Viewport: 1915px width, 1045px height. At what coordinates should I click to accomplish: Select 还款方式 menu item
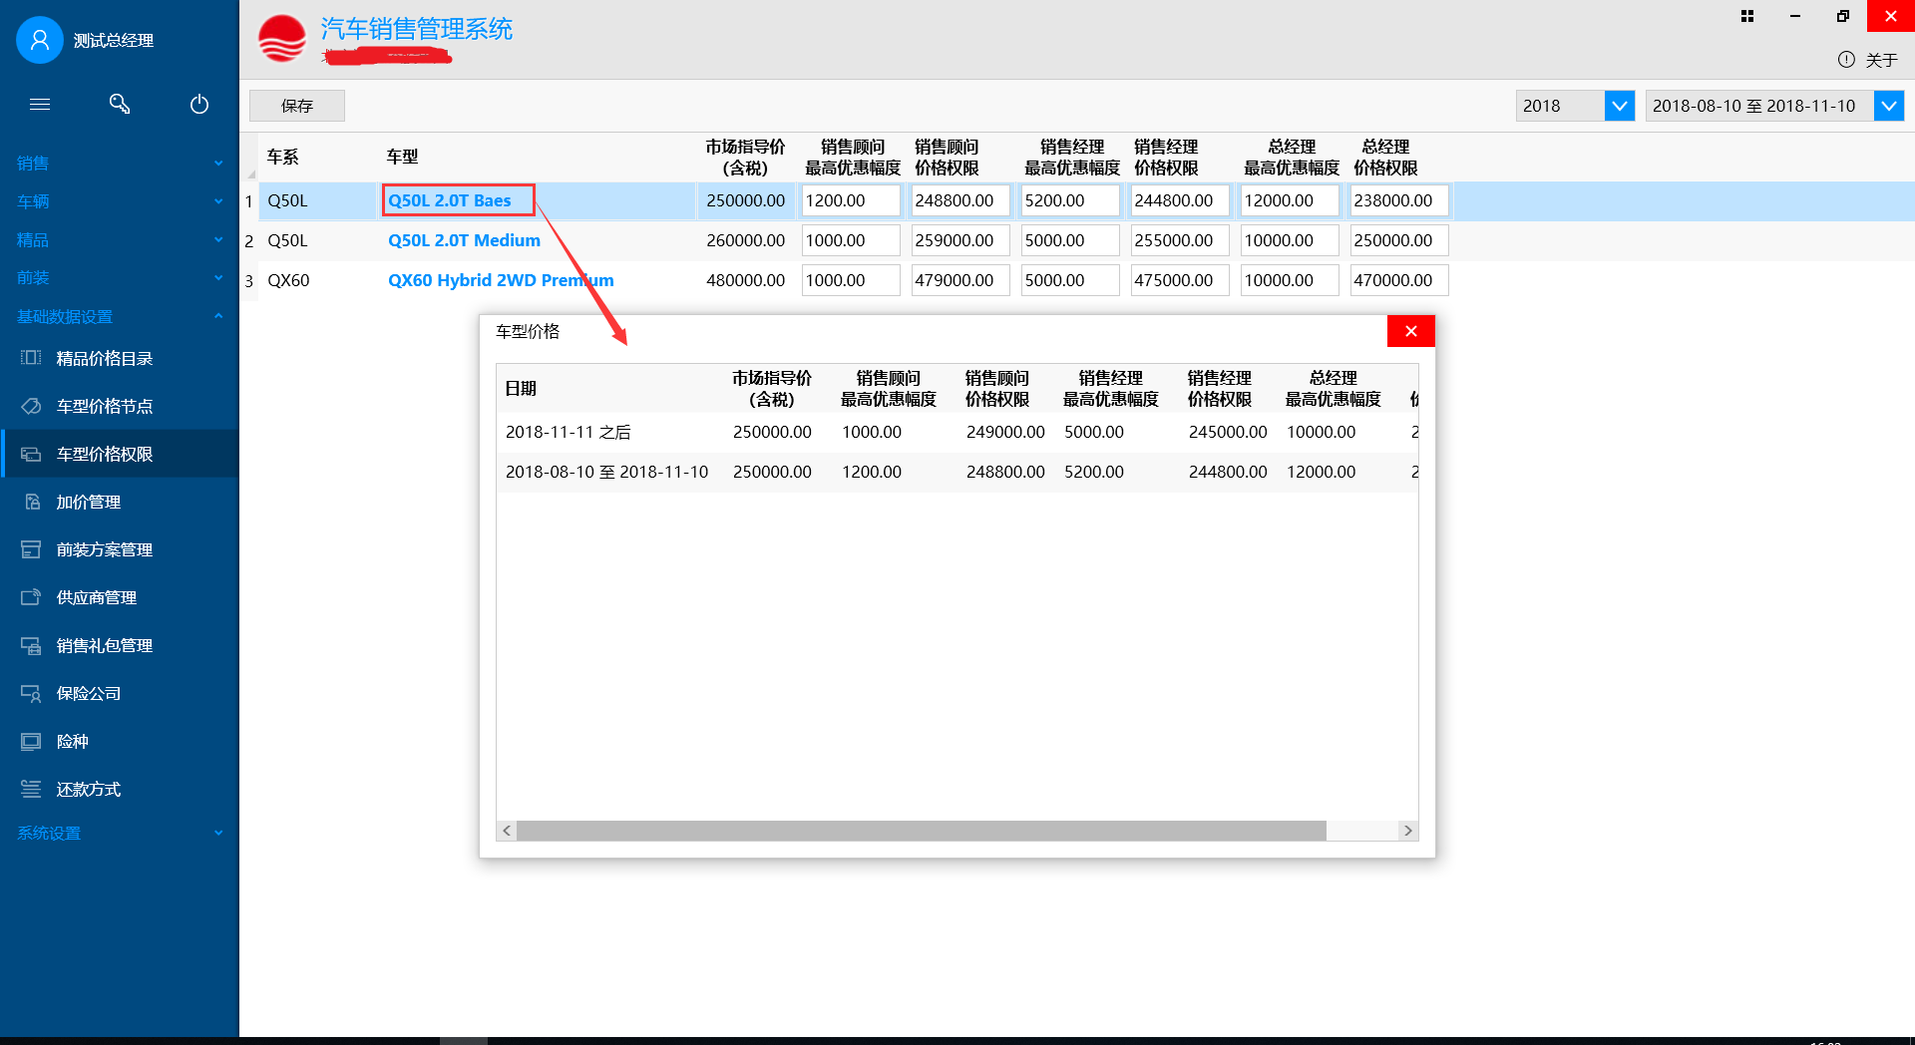pos(88,790)
